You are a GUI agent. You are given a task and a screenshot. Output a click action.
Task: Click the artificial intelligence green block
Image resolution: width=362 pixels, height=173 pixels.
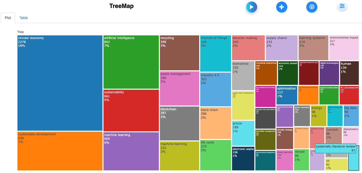point(131,62)
